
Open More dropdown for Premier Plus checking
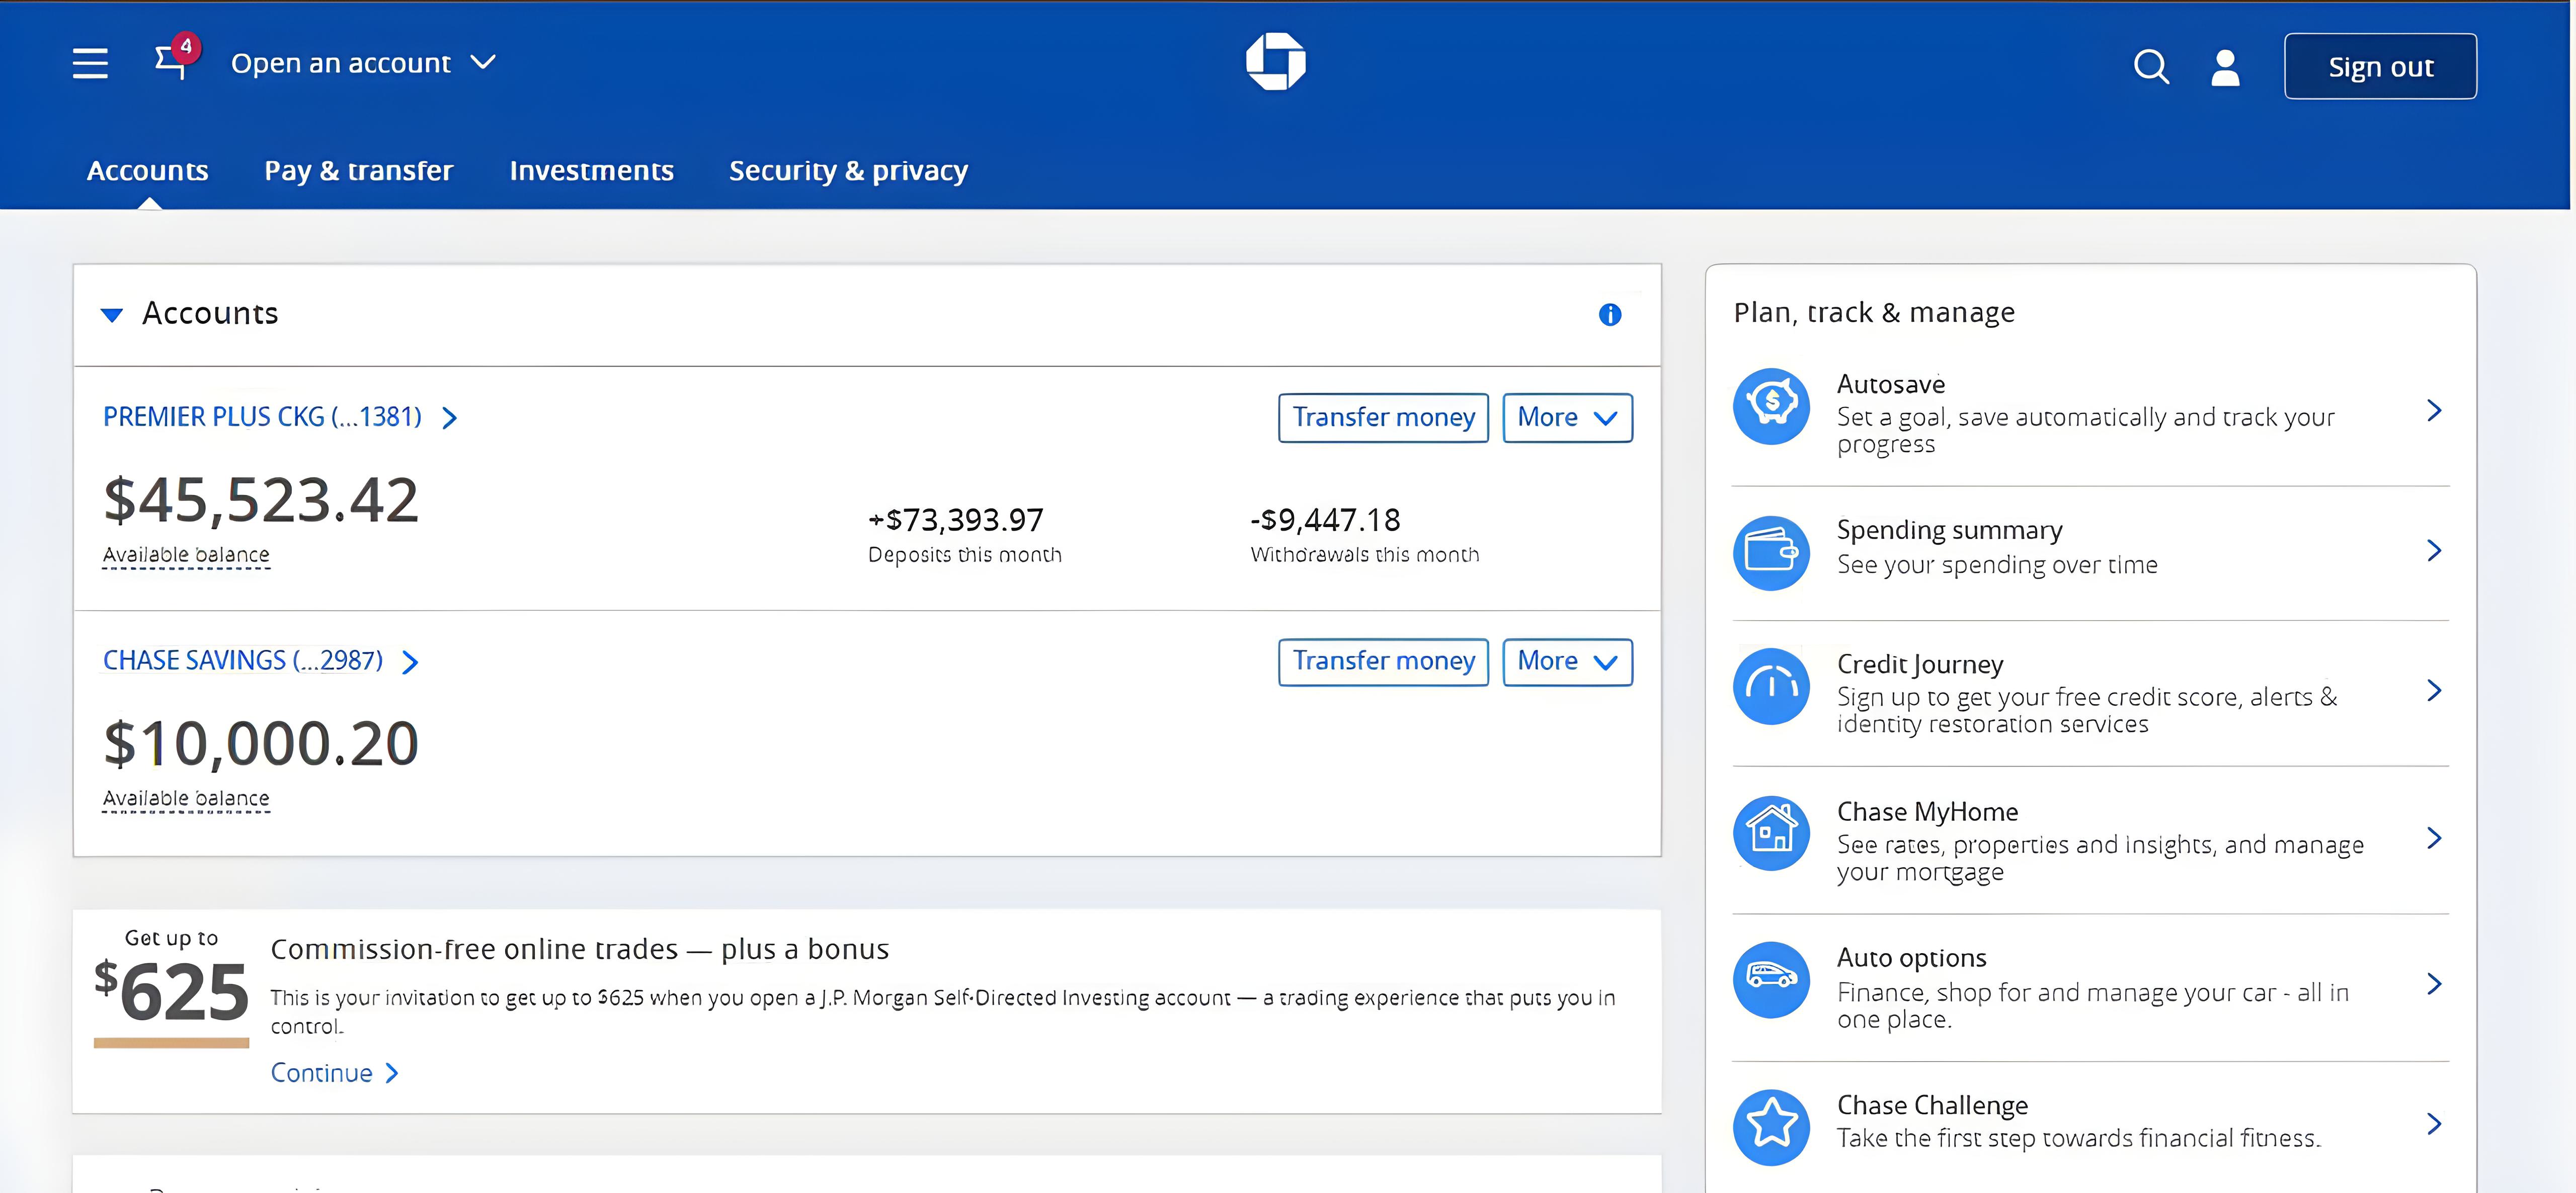click(1567, 418)
